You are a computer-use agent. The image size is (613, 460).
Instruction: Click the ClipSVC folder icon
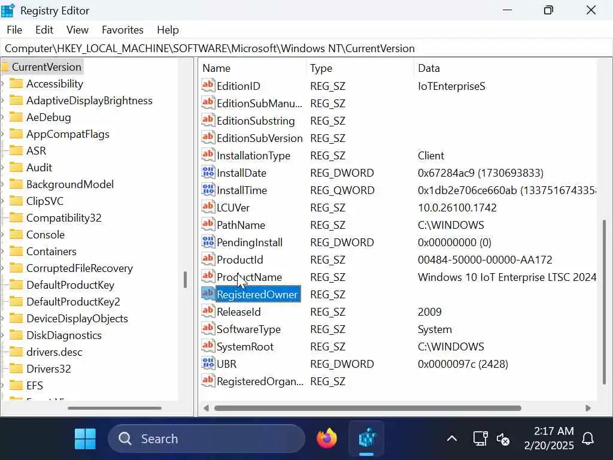16,201
